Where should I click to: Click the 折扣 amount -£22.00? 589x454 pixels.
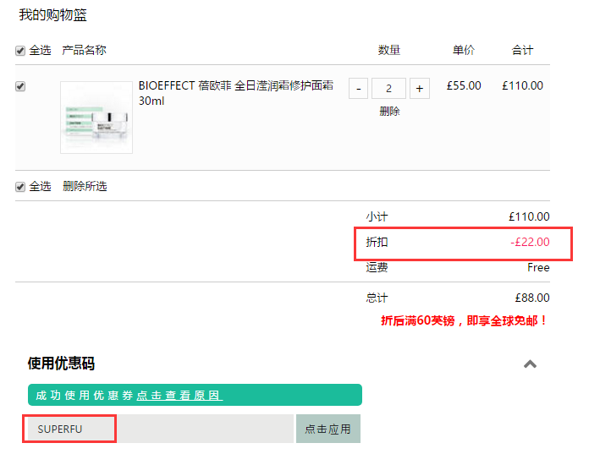(530, 242)
